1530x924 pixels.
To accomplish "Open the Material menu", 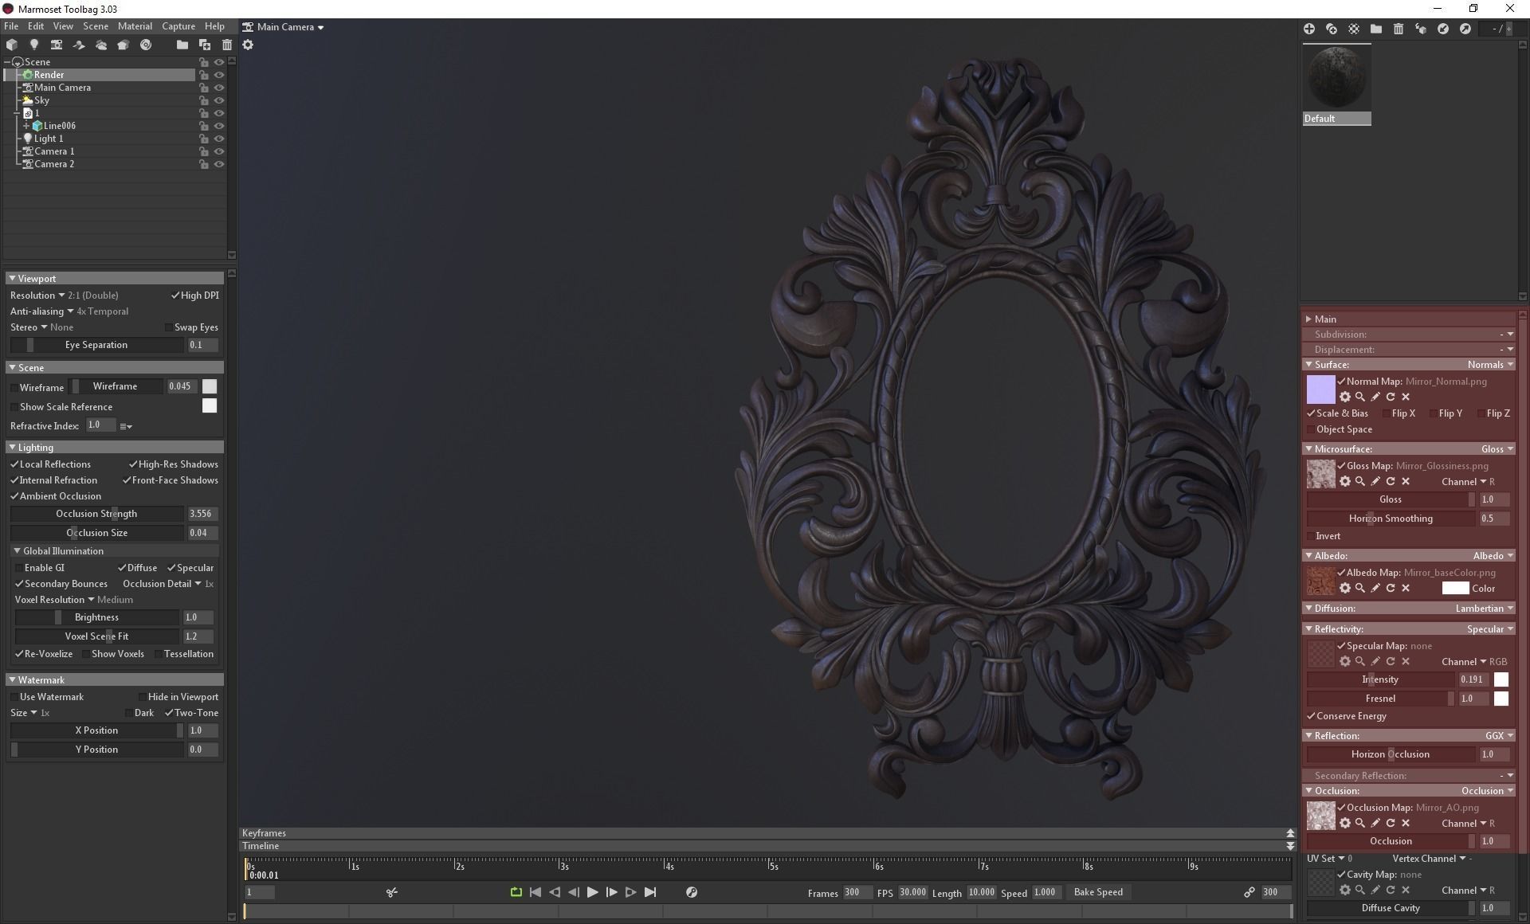I will pos(135,26).
